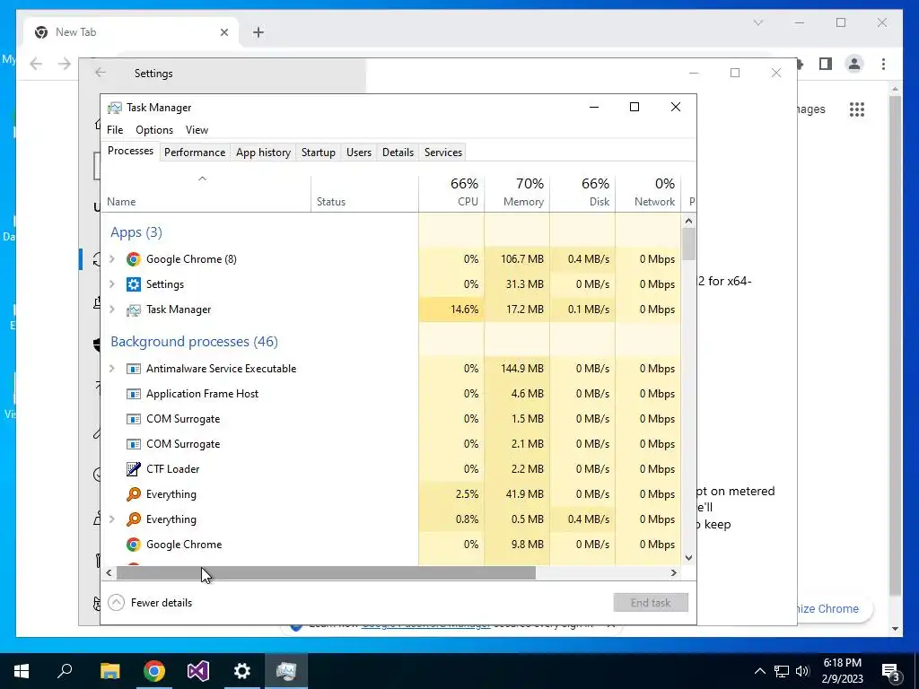Click the Task Manager taskbar icon

pos(286,671)
